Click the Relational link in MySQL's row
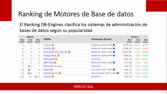The image size is (167, 94). (96, 49)
